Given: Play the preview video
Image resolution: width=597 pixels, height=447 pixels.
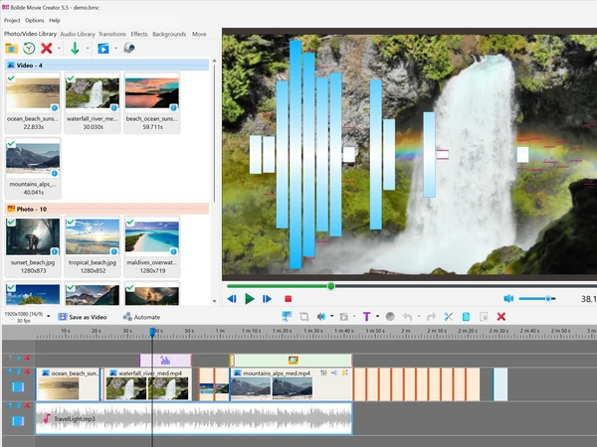Looking at the screenshot, I should point(250,299).
